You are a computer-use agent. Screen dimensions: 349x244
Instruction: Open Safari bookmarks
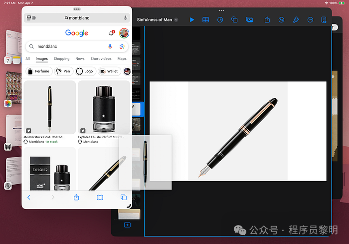pos(100,198)
